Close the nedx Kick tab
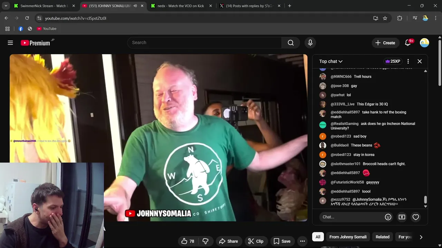Image resolution: width=442 pixels, height=248 pixels. coord(211,6)
